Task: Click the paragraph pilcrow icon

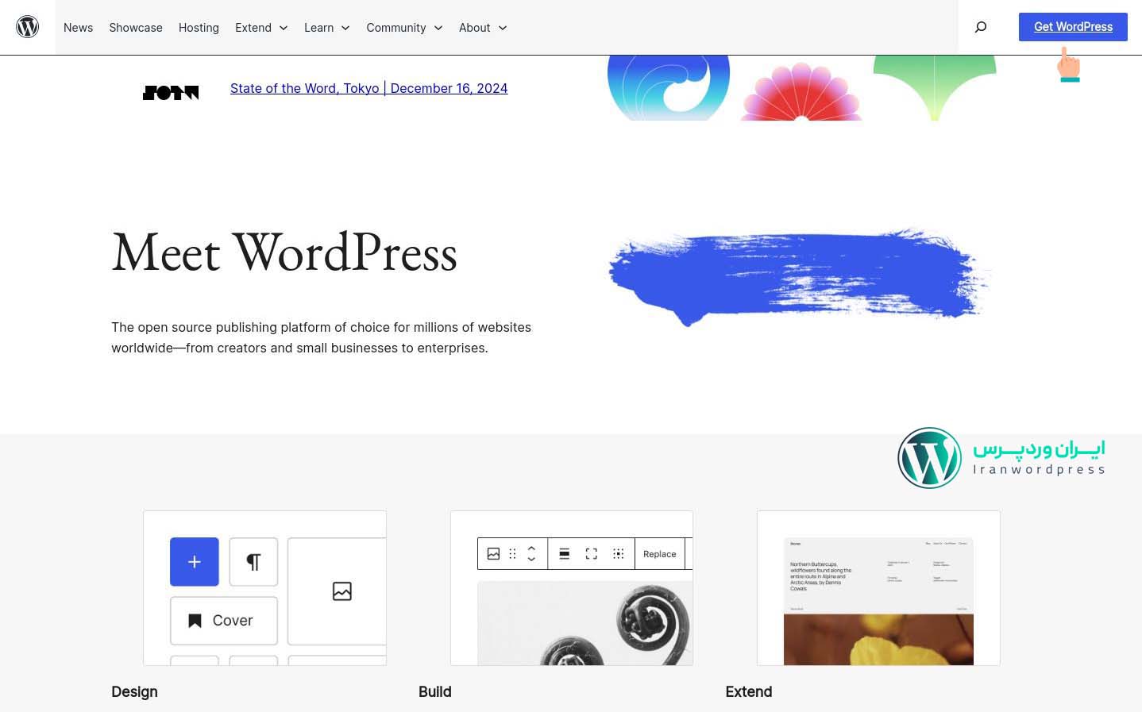Action: pos(253,562)
